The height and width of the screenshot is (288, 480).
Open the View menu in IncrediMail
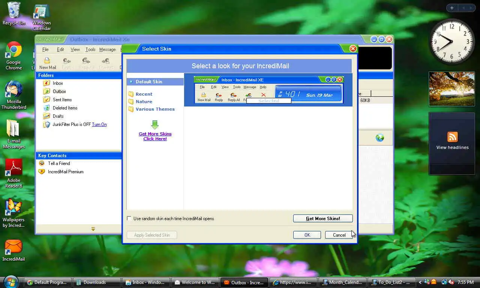[x=75, y=49]
